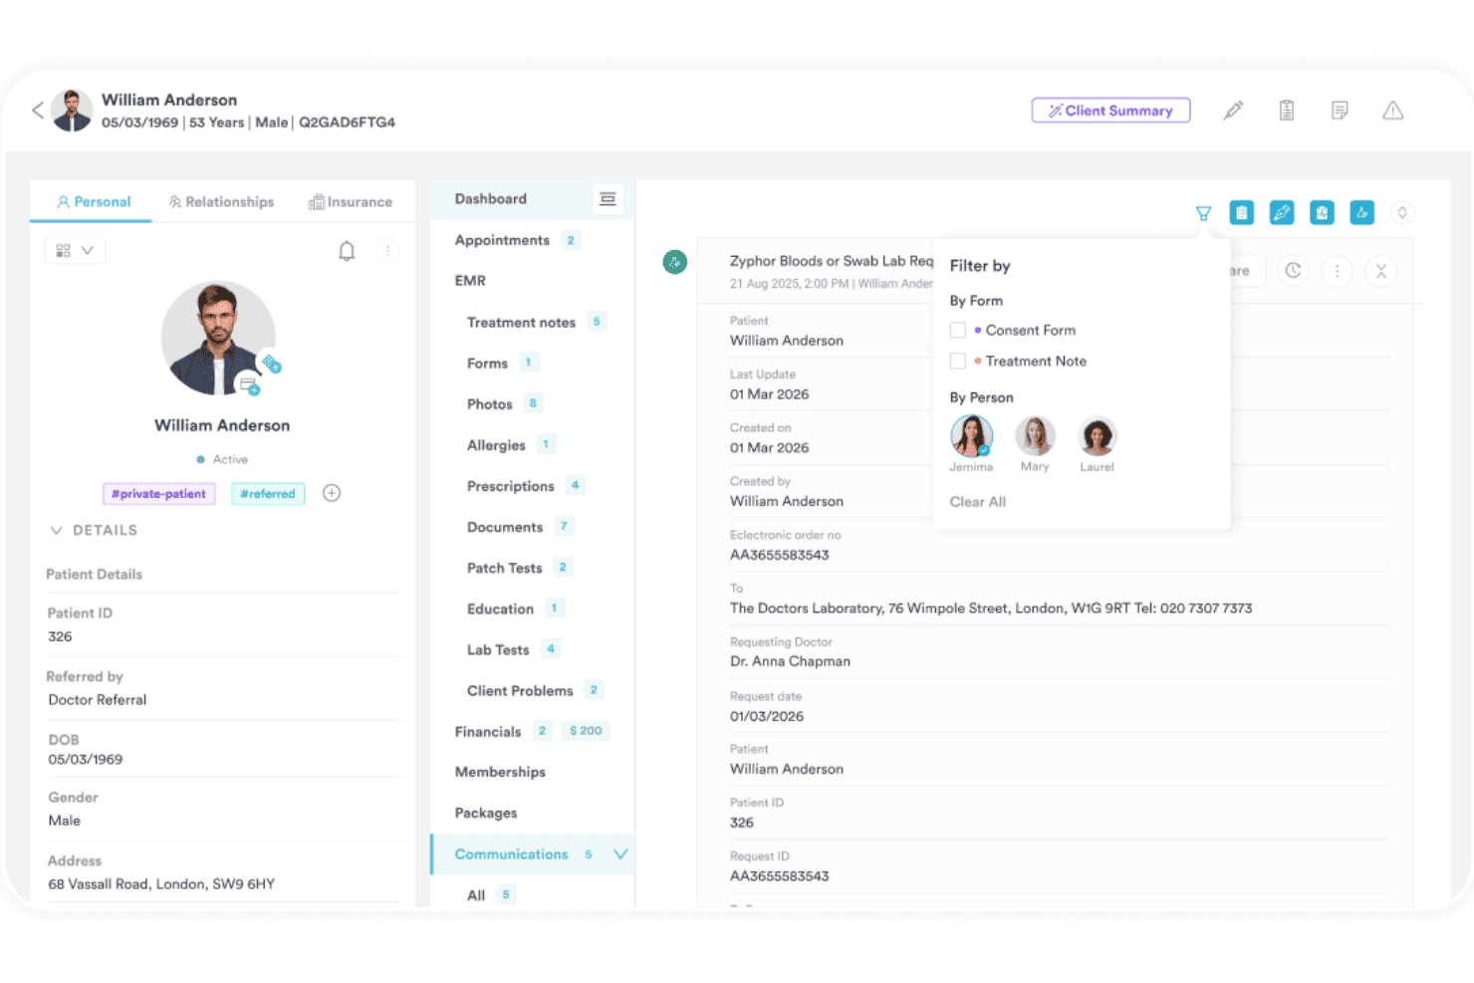The height and width of the screenshot is (983, 1474).
Task: Click the round up-down sort icon
Action: tap(1402, 212)
